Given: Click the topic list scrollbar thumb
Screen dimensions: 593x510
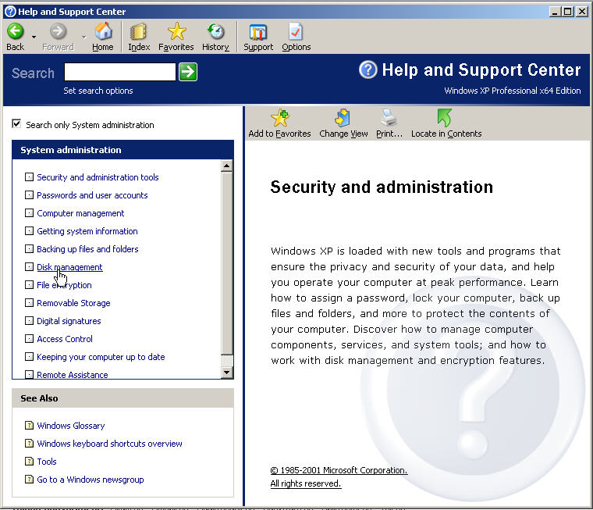Looking at the screenshot, I should (227, 263).
